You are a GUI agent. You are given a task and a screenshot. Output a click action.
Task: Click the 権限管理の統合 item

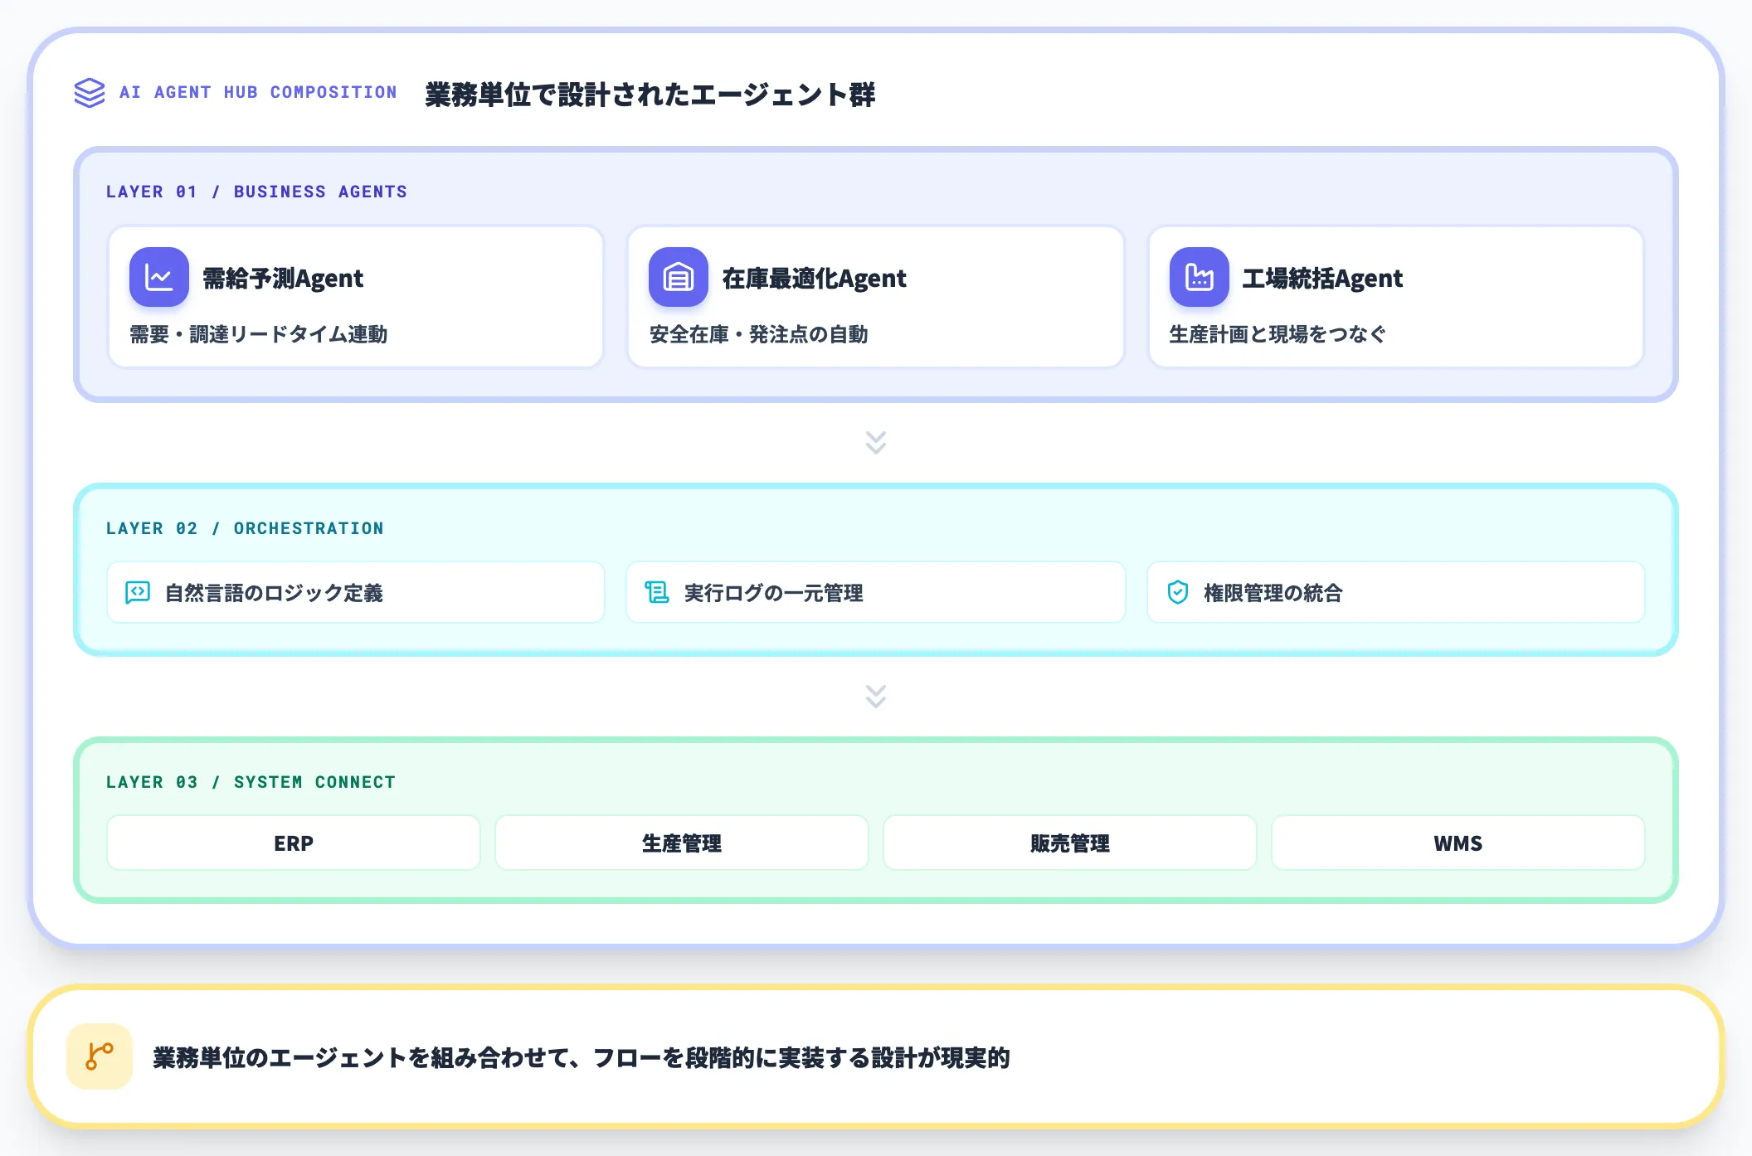coord(1396,592)
